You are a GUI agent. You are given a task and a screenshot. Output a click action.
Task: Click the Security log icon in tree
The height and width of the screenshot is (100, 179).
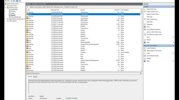[10, 11]
